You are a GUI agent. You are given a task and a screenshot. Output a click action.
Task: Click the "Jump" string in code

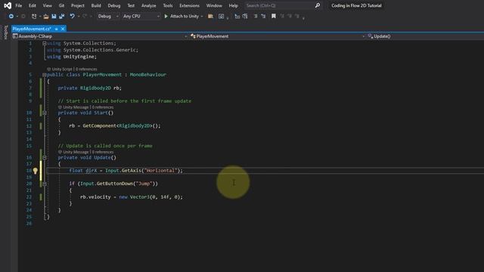(x=144, y=184)
